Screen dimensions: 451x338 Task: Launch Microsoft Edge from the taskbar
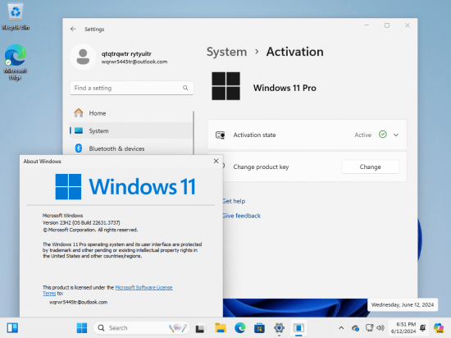click(240, 328)
